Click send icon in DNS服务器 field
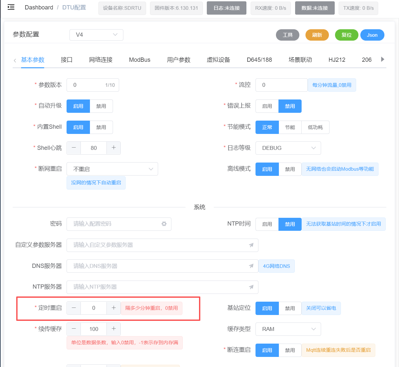Screen dimensions: 399x367 tap(251, 266)
